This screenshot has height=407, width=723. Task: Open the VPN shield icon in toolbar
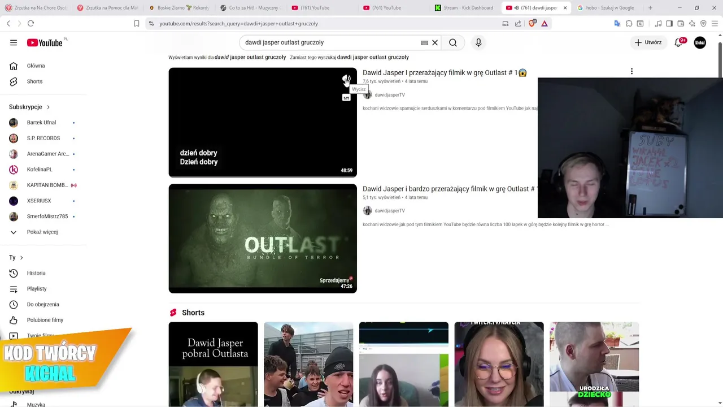tap(703, 23)
